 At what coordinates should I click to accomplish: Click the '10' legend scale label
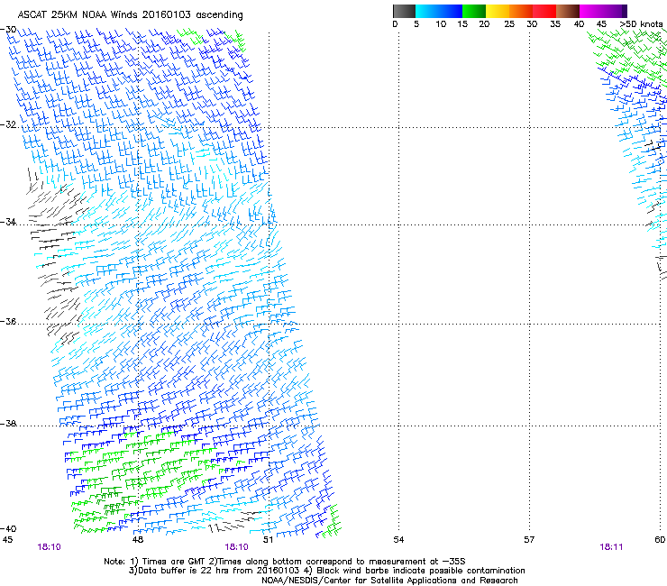[441, 23]
